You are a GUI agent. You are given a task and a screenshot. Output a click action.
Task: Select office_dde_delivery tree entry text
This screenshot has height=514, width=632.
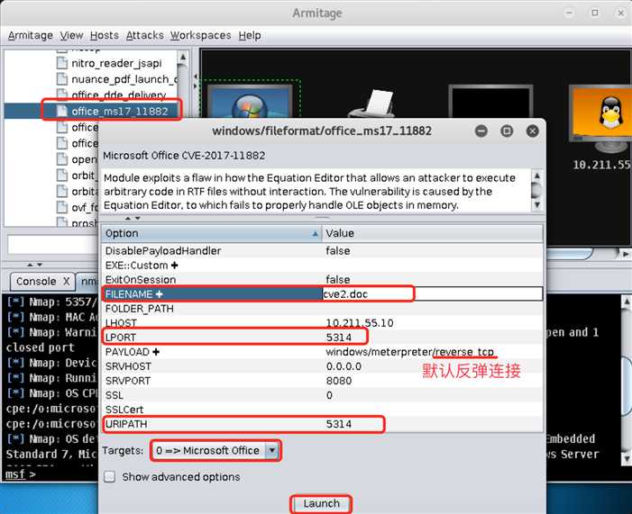click(118, 95)
